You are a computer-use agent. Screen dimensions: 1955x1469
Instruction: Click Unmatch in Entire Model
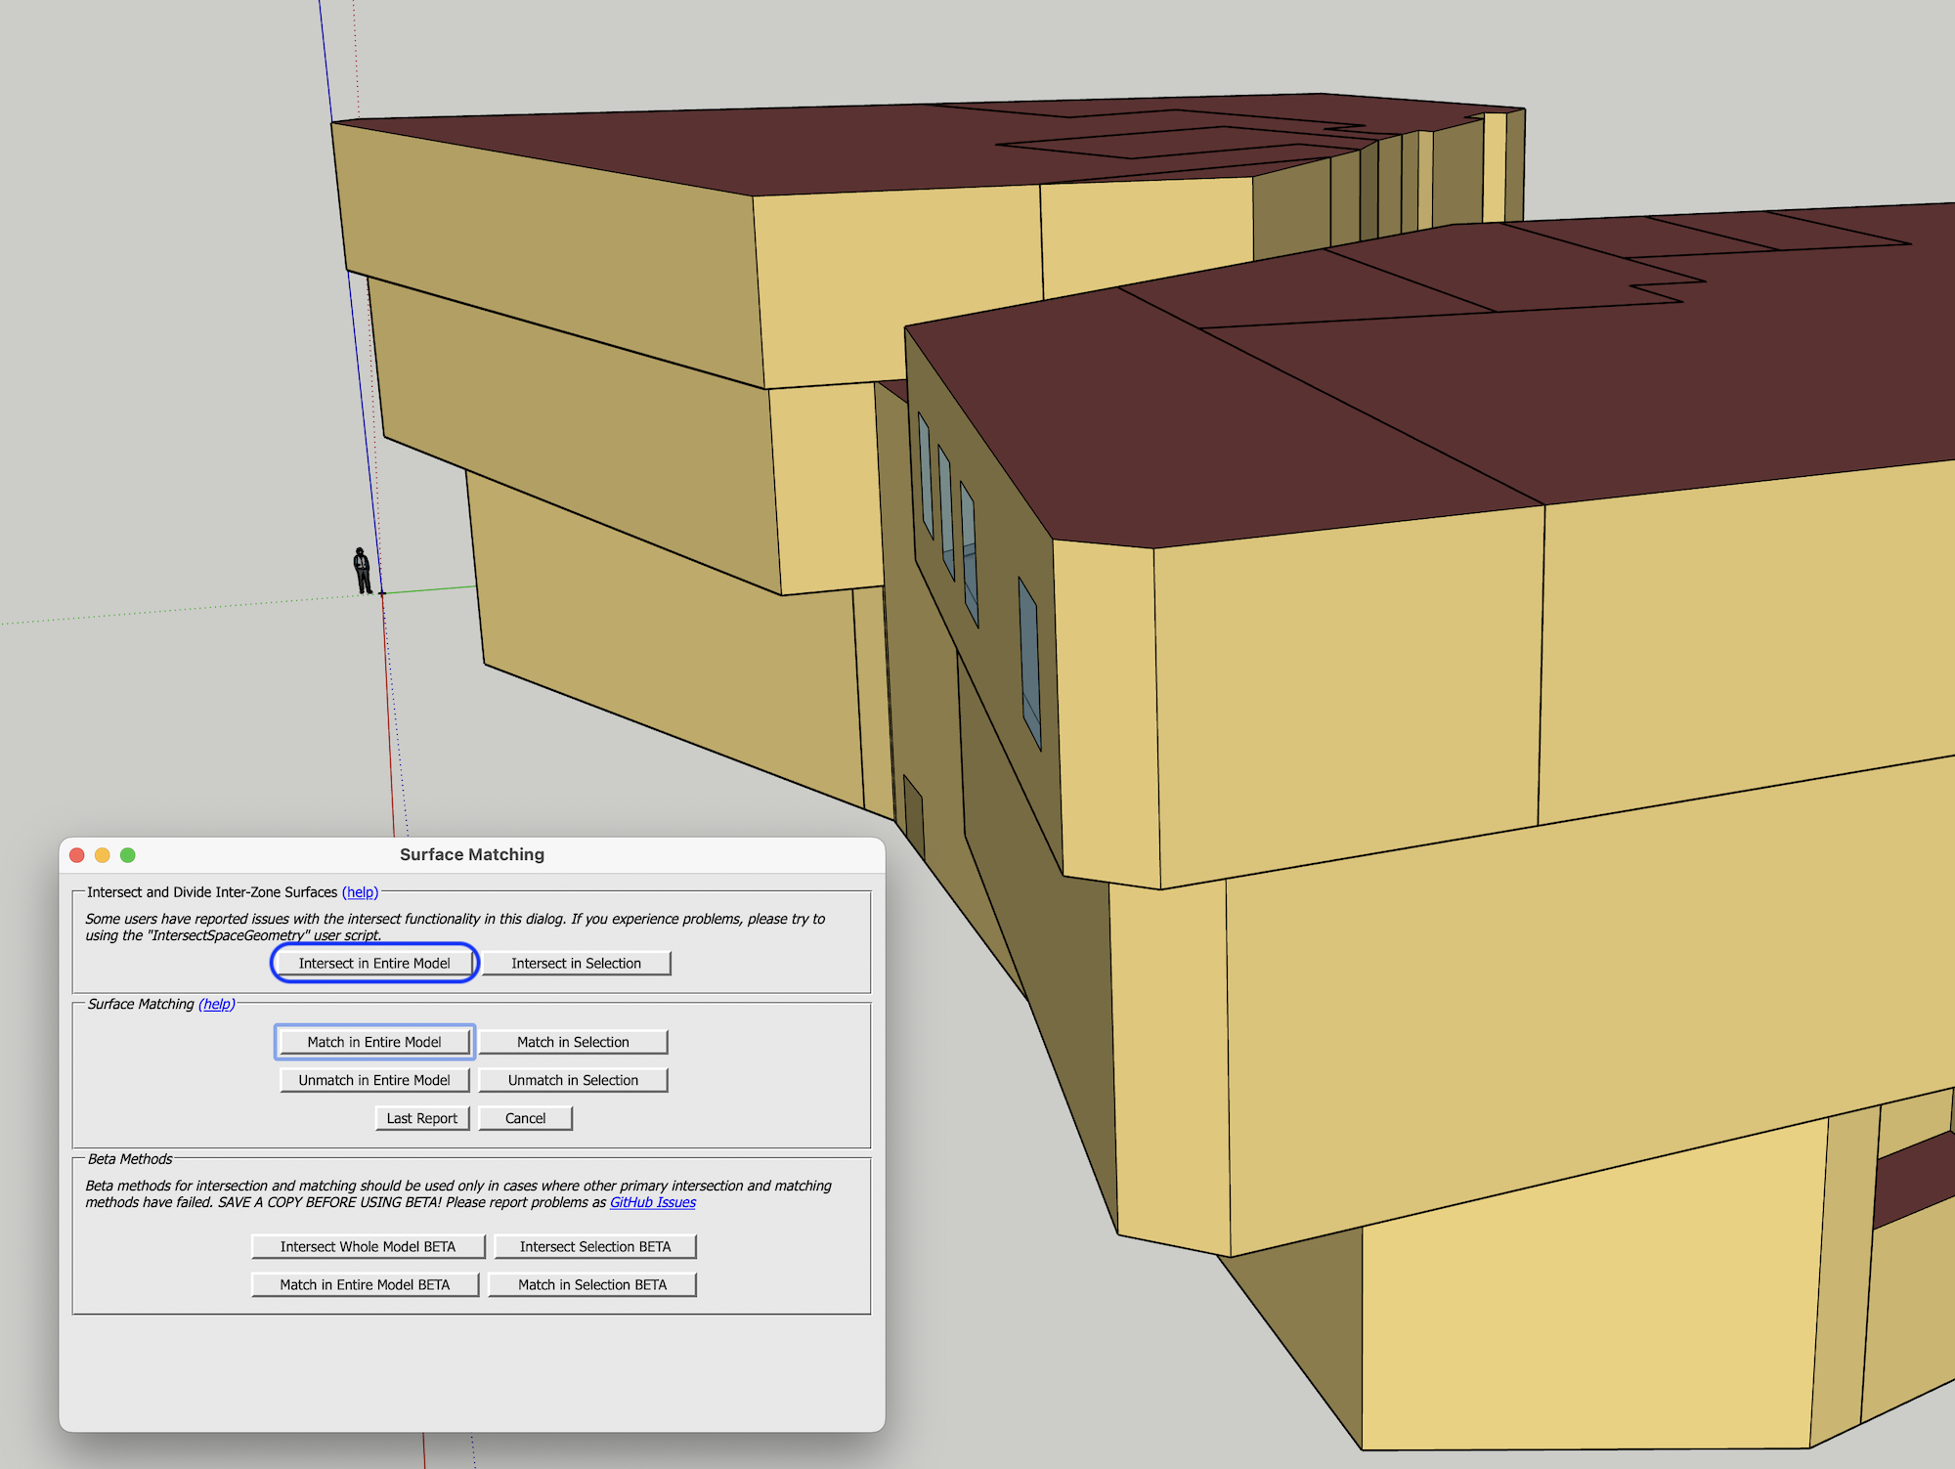click(374, 1080)
